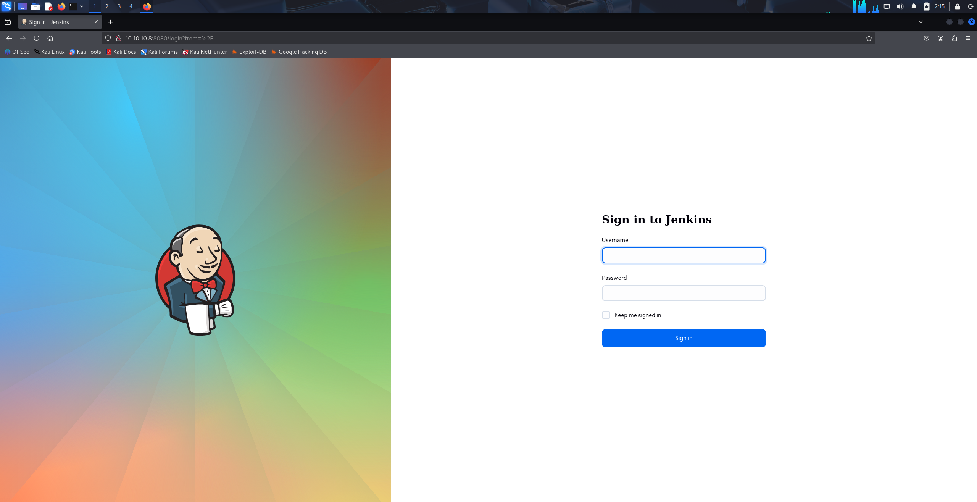Screen dimensions: 977x502
Task: Click the Username input field
Action: tap(684, 255)
